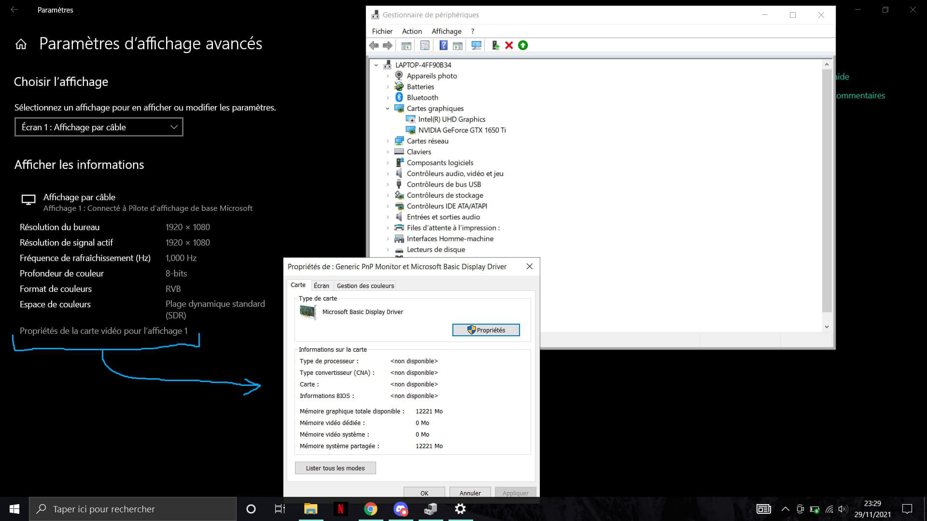The height and width of the screenshot is (521, 927).
Task: Open the Action menu
Action: pos(412,31)
